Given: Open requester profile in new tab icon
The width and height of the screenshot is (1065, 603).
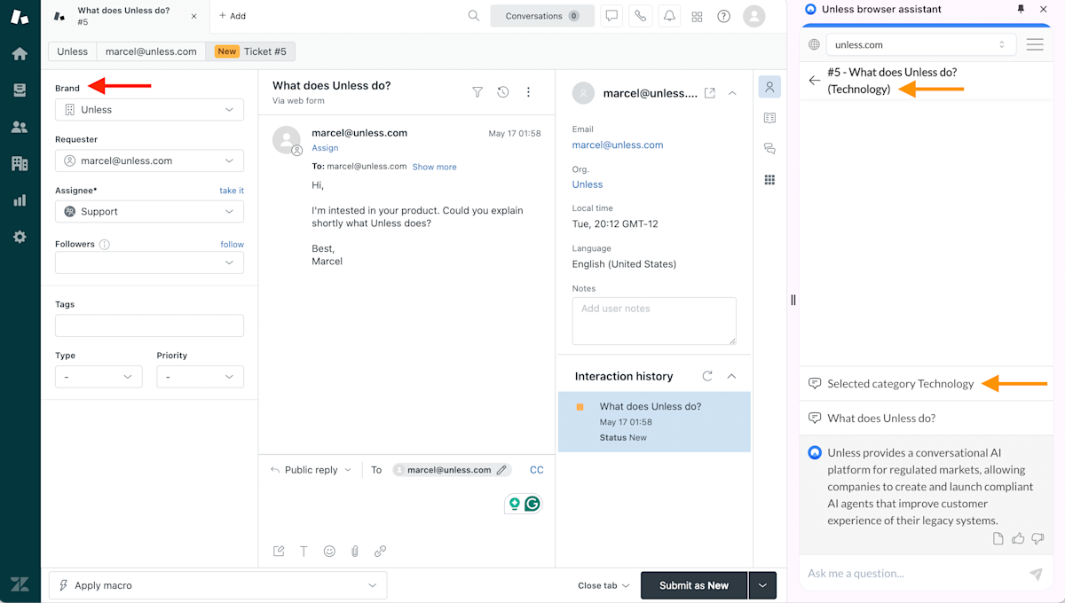Looking at the screenshot, I should (710, 93).
